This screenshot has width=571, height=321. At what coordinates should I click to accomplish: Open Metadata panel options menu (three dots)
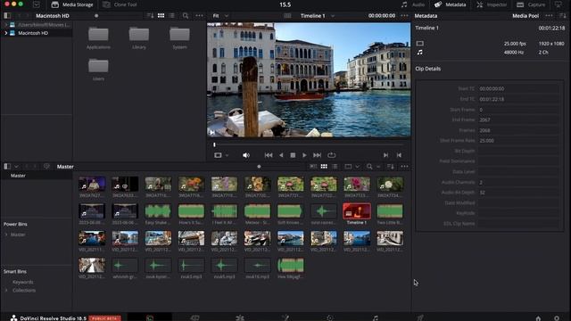[x=549, y=16]
